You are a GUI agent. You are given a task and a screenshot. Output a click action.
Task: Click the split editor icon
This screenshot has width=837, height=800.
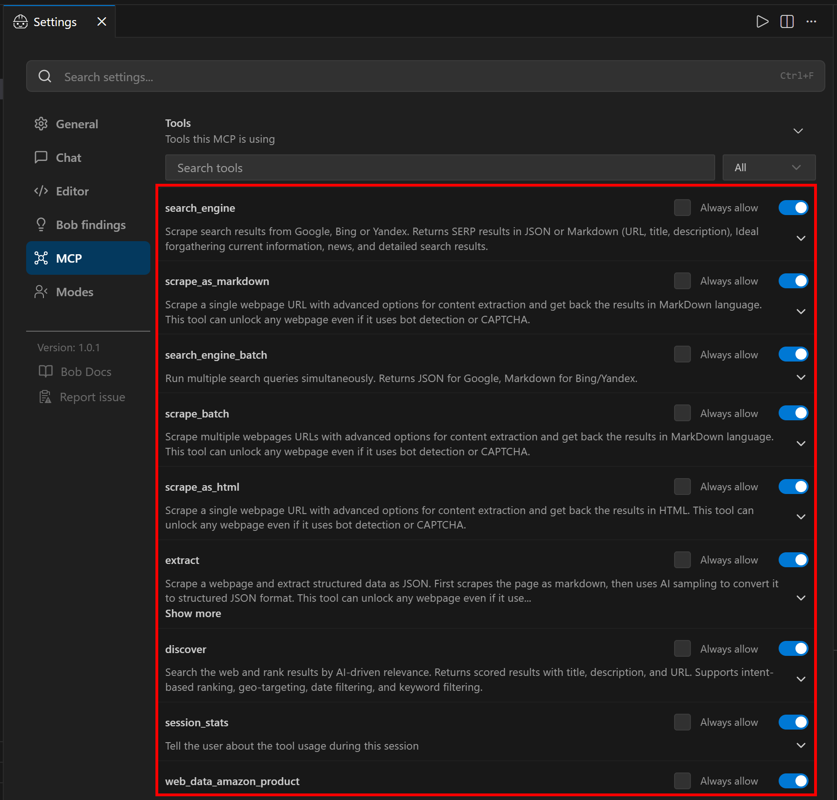pyautogui.click(x=787, y=21)
